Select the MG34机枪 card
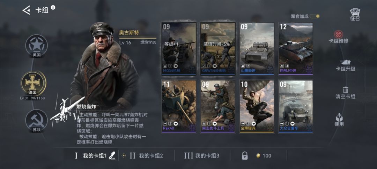 179,49
